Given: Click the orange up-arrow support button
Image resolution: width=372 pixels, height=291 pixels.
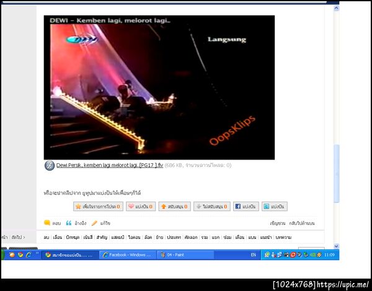Looking at the screenshot, I should [175, 206].
